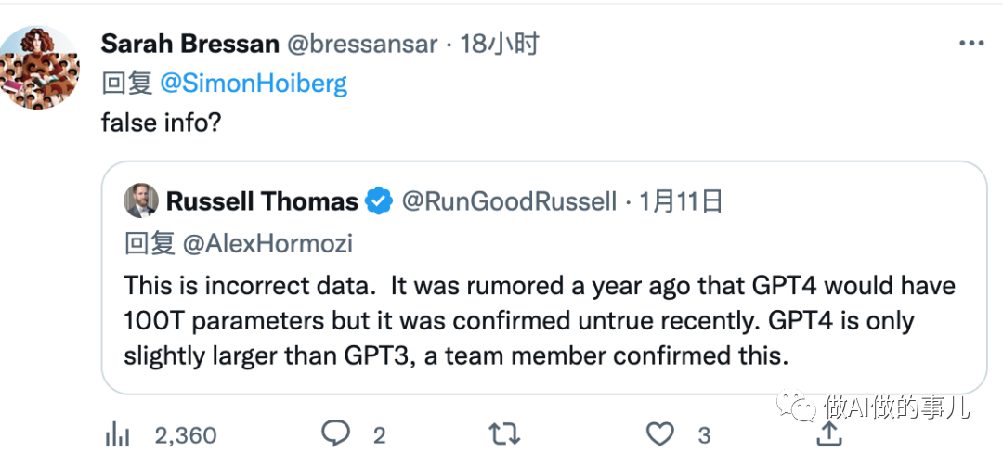Click the WeChat watermark logo icon

tap(797, 405)
